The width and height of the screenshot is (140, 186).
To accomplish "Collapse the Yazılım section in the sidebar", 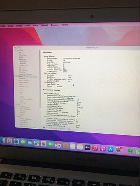I will (x=17, y=117).
